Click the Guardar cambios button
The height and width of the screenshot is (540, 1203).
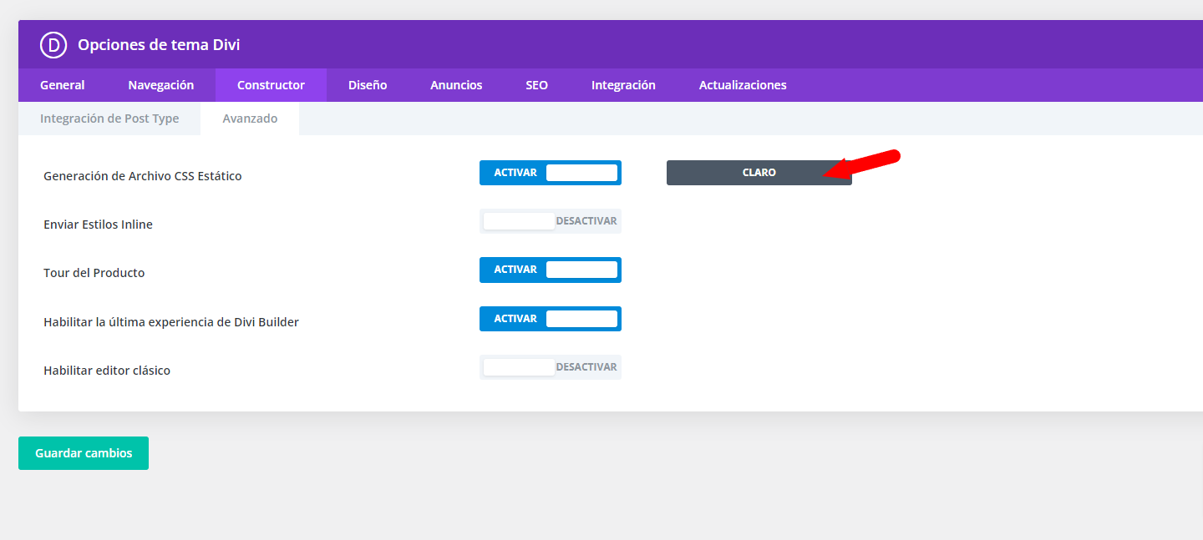click(x=84, y=453)
